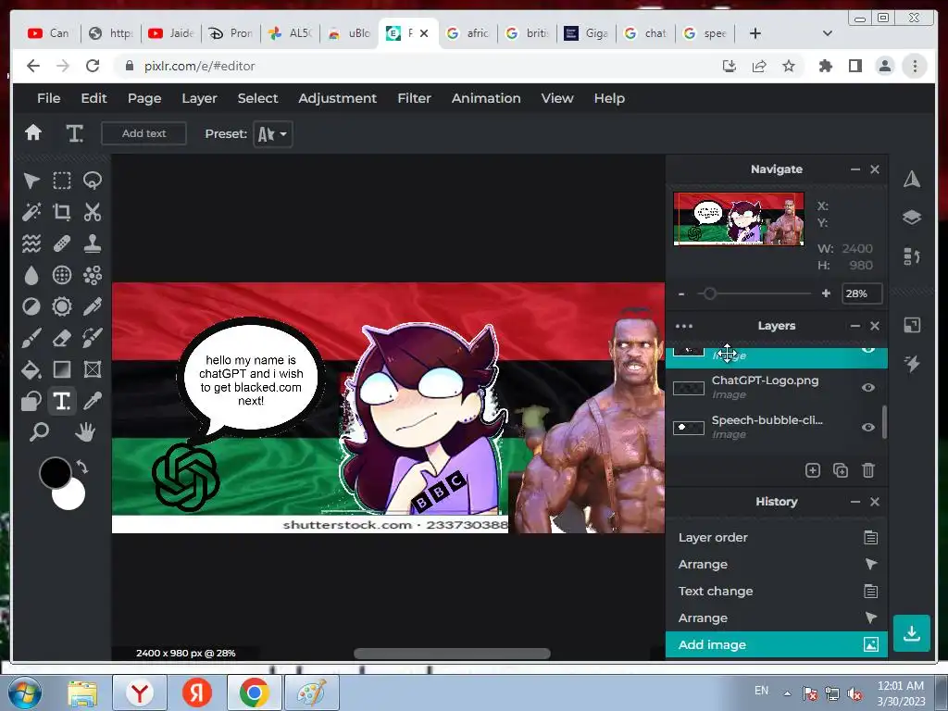Select the Color picker eyedropper tool
Screen dimensions: 948x711
click(92, 401)
